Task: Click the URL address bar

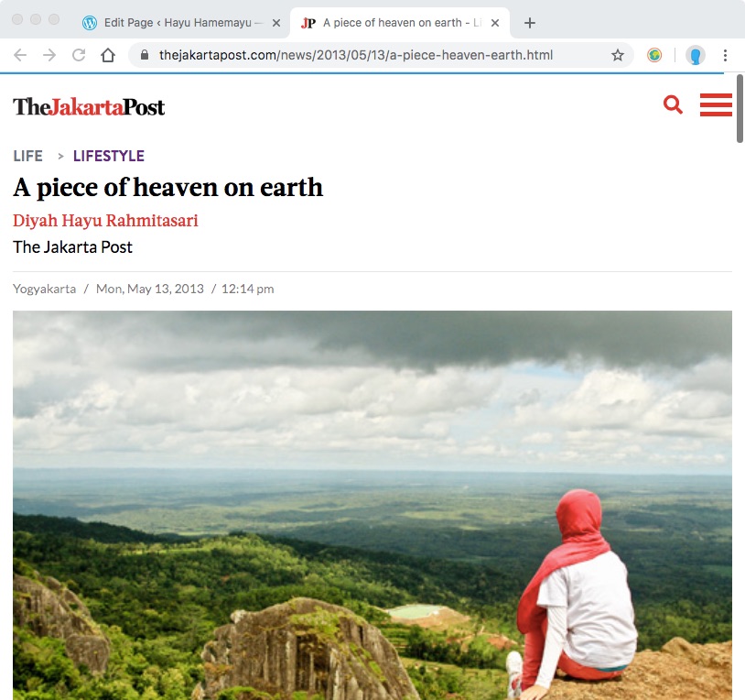Action: (366, 55)
